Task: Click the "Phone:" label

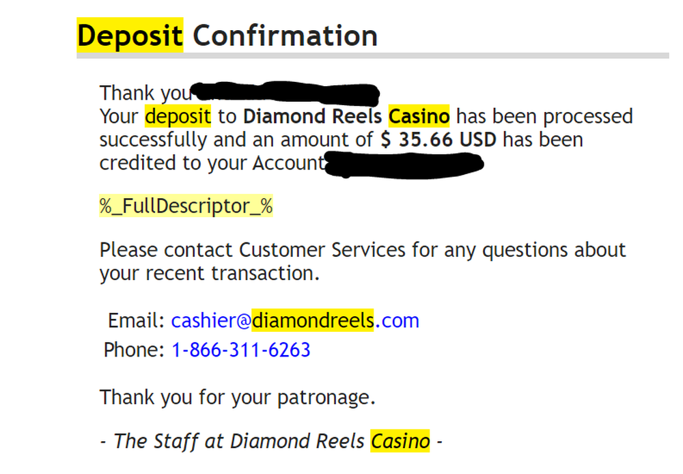Action: click(x=134, y=350)
